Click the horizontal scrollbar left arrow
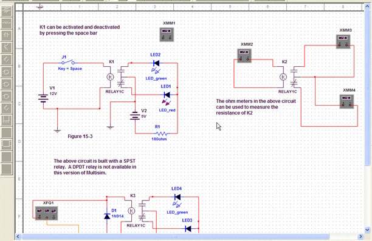Viewport: 372px width, 241px height. point(18,236)
